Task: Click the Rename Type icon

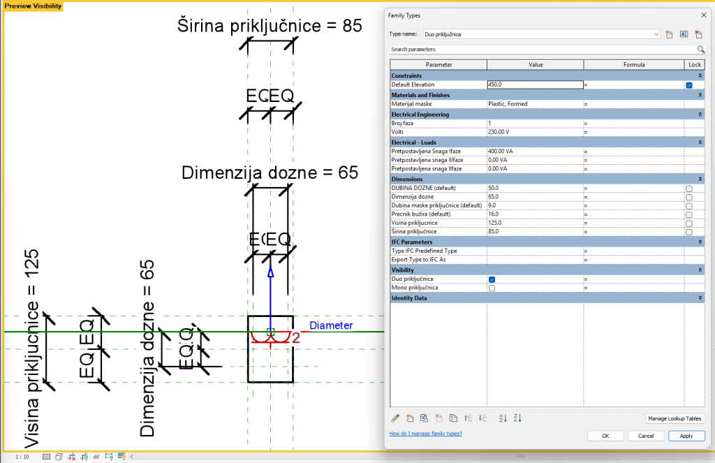Action: 684,34
